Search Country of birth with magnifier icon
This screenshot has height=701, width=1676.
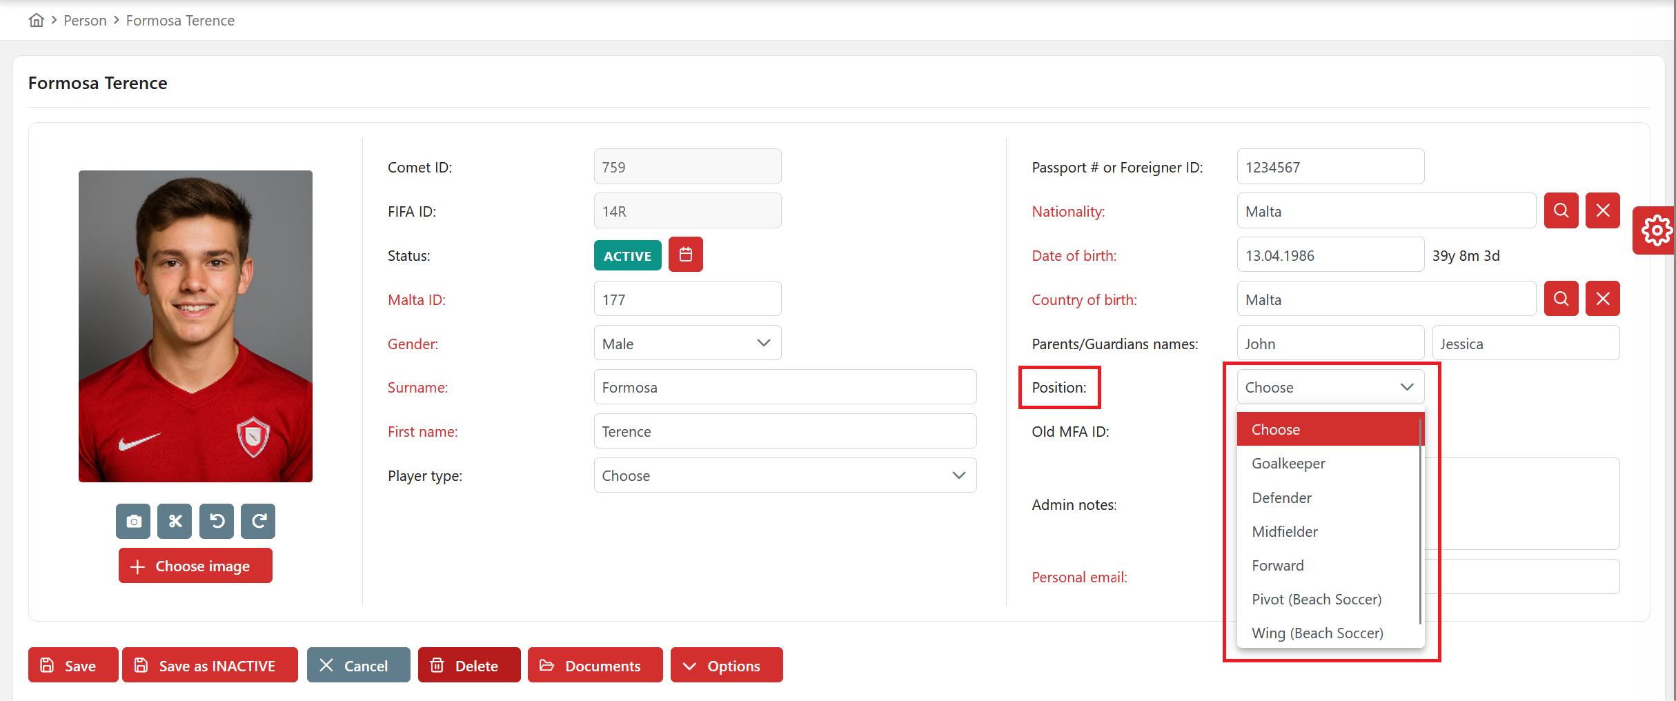click(x=1561, y=299)
